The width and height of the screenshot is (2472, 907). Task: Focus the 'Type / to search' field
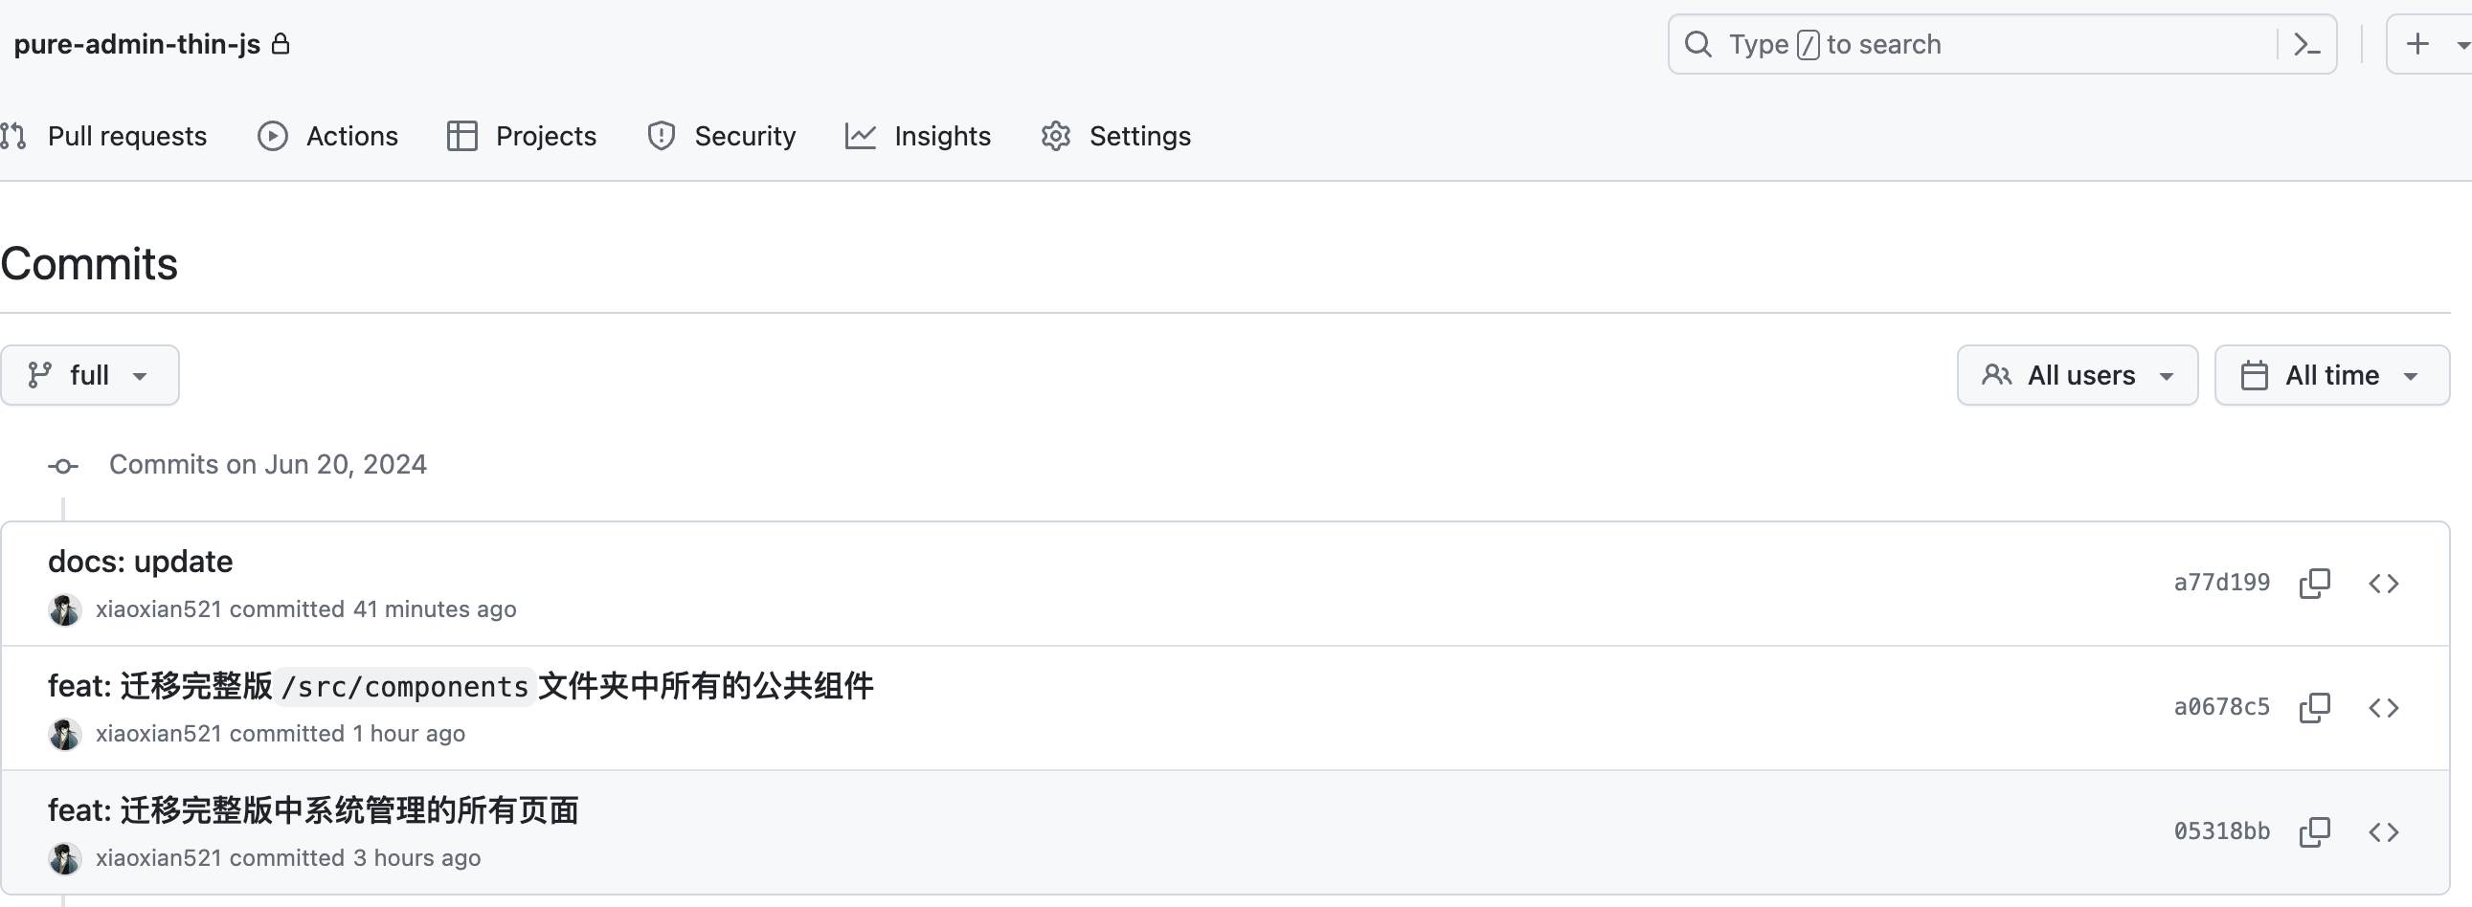pos(1977,44)
